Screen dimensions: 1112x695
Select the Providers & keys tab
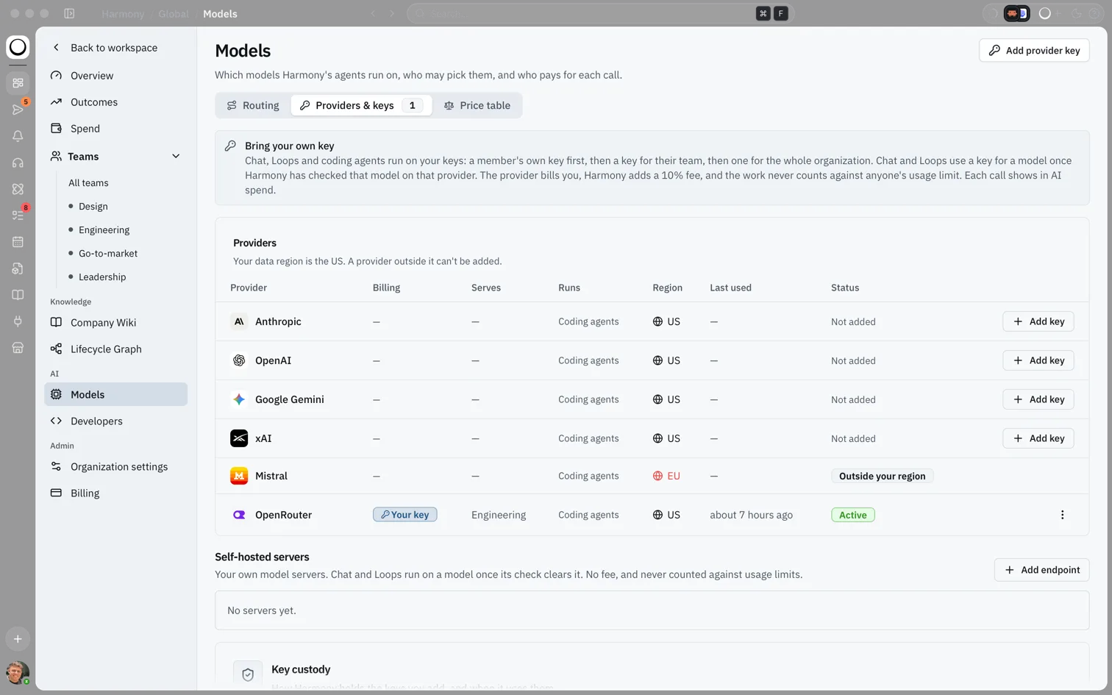pos(360,105)
